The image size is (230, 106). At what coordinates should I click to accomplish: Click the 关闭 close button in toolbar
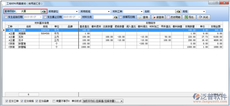(204, 17)
